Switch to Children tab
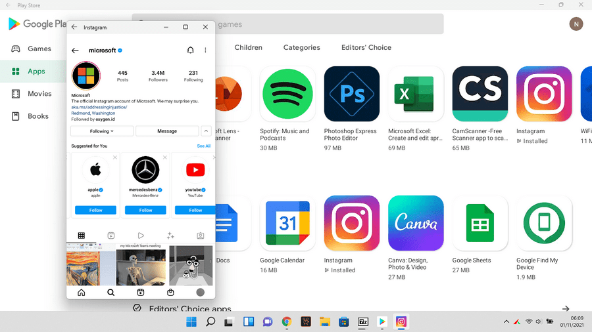This screenshot has width=592, height=332. pos(248,47)
